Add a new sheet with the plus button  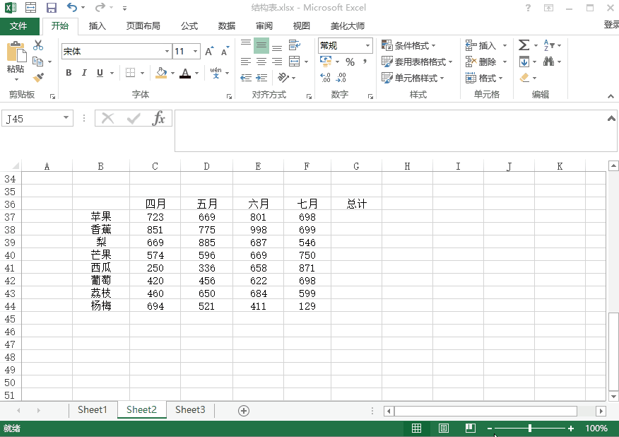click(244, 411)
